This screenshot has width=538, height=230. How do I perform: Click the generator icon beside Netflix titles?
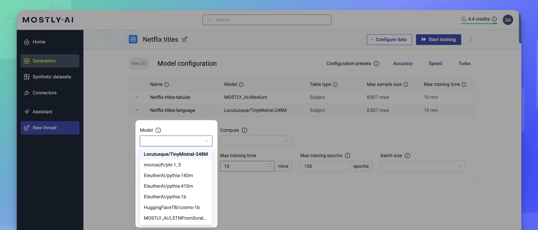(133, 39)
